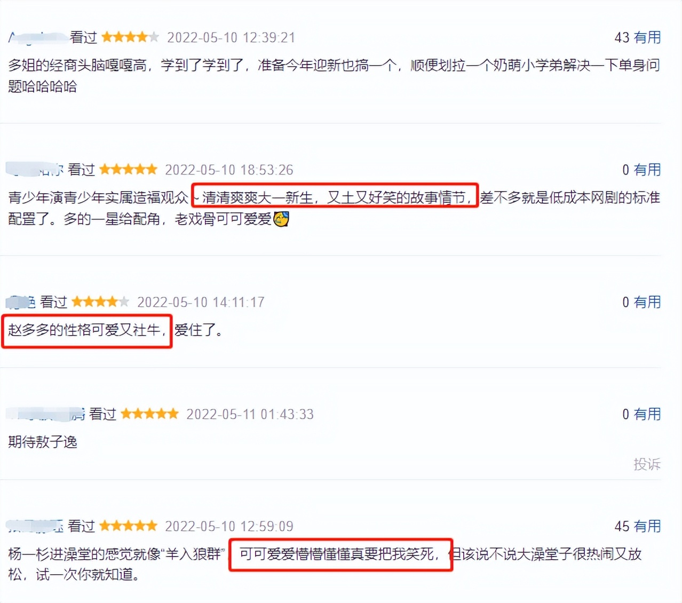Screen dimensions: 682x603
Task: Click the star rating dated 14:11:17
Action: click(100, 302)
